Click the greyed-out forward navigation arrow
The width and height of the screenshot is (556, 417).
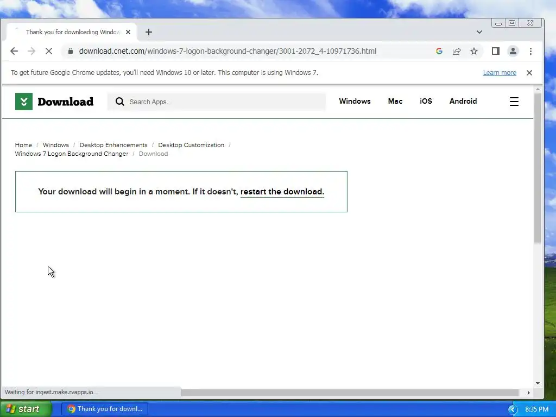click(31, 51)
